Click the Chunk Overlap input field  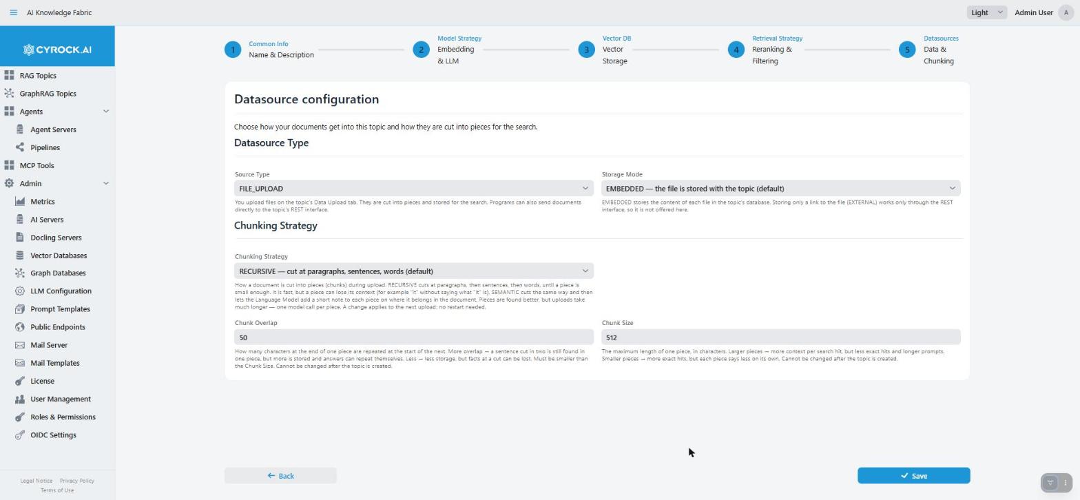pos(413,337)
